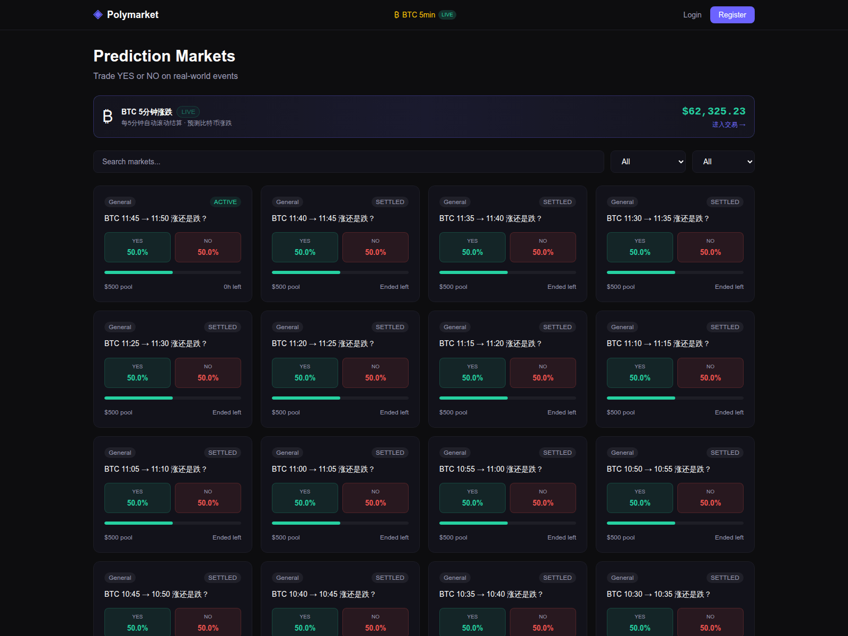
Task: Click $500 pool on BTC 11:05 → 11:10 card
Action: 118,537
